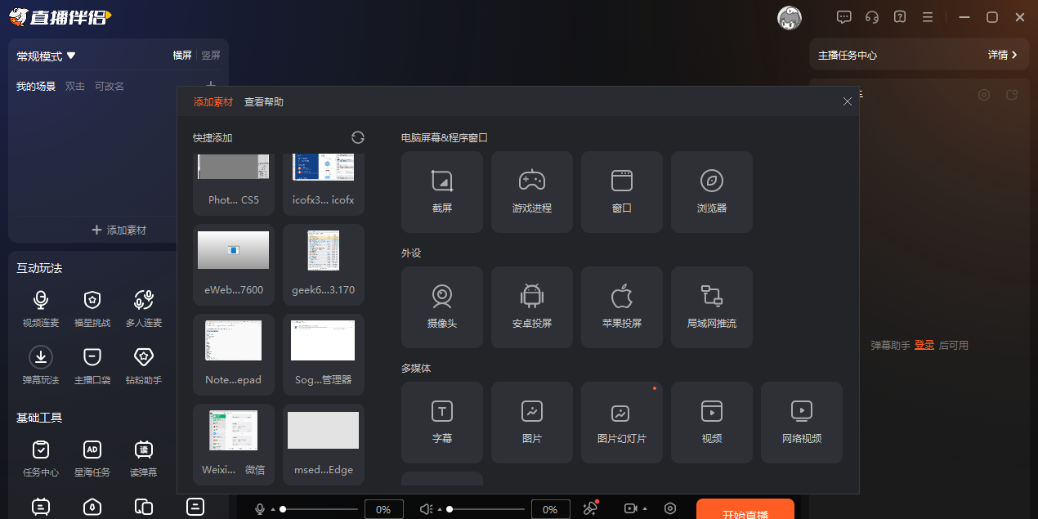Open the messages chat bubble icon
This screenshot has height=519, width=1038.
pos(844,16)
